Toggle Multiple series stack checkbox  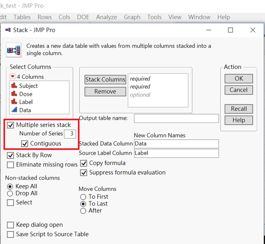[x=11, y=125]
